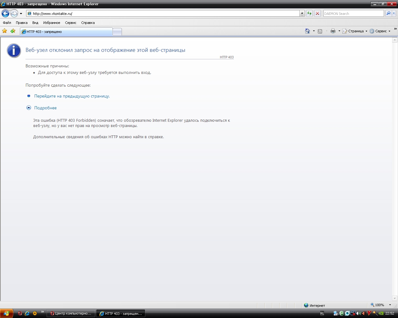Click link Перейдите на предыдущую страницу
The image size is (398, 318).
point(72,96)
